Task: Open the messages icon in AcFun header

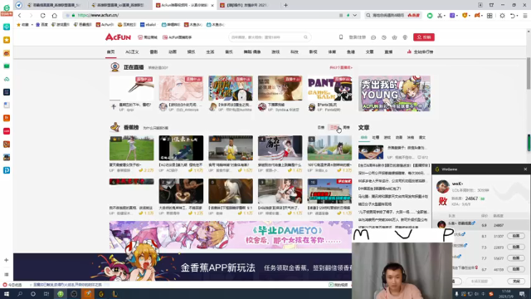Action: click(373, 37)
